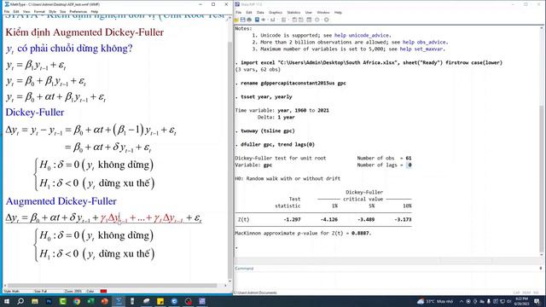Click the Print icon in Stata toolbar
Screen dimensions: 546x307
click(249, 20)
